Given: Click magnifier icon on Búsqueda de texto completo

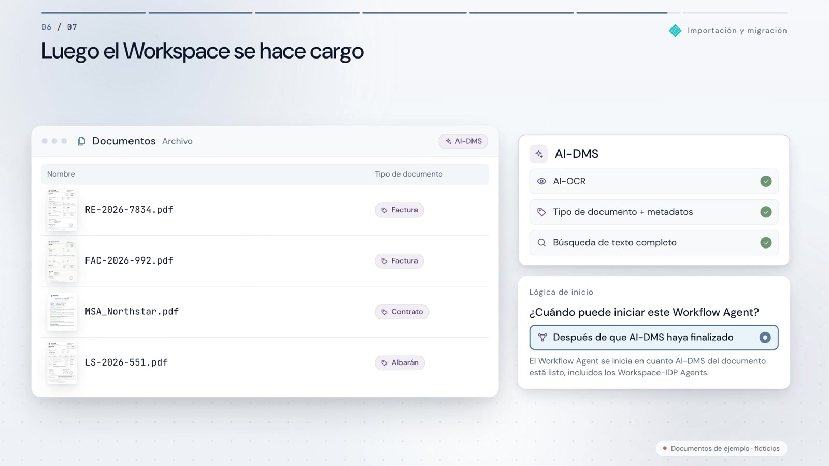Looking at the screenshot, I should pos(541,243).
